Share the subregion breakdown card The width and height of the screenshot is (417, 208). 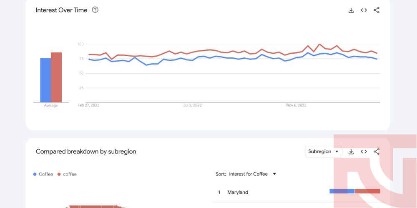coord(376,151)
